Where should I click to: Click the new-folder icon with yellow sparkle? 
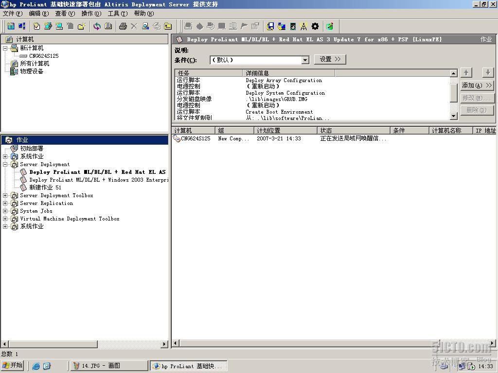[x=82, y=26]
